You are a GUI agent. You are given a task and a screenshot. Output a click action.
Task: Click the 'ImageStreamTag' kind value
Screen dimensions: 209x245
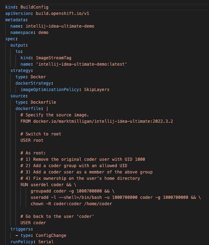point(54,58)
